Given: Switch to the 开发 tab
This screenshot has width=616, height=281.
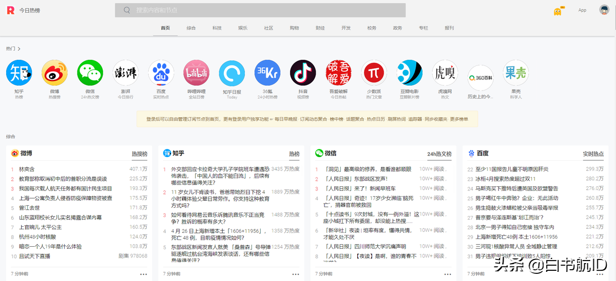Looking at the screenshot, I should [x=346, y=28].
